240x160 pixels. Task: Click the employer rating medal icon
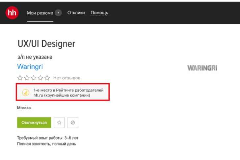click(x=25, y=93)
